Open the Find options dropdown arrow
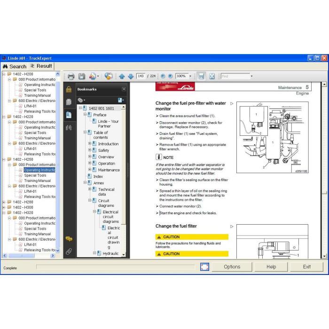This screenshot has height=329, width=329. click(251, 76)
